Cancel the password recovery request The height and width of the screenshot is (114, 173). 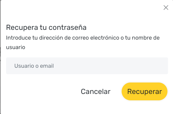tap(96, 91)
